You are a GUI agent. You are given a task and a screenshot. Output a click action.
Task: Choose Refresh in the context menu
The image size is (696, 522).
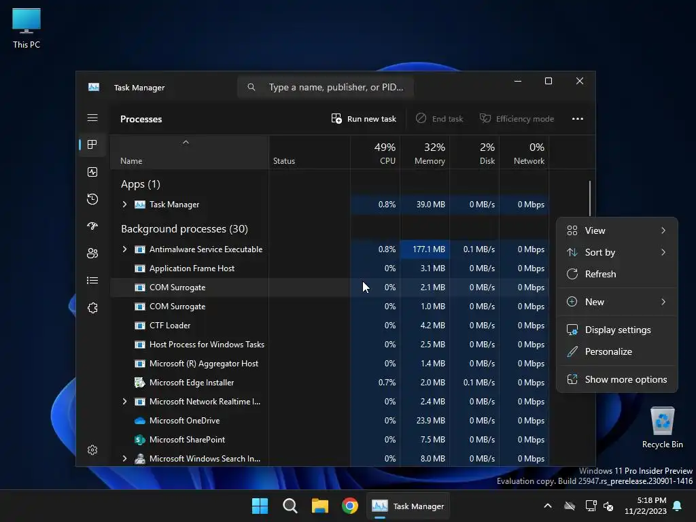point(617,274)
